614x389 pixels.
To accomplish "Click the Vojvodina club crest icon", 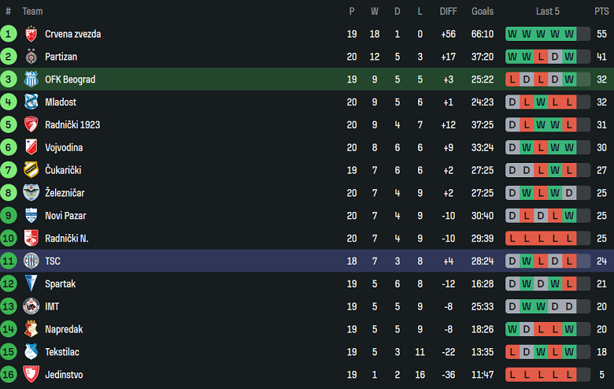I will [x=31, y=147].
